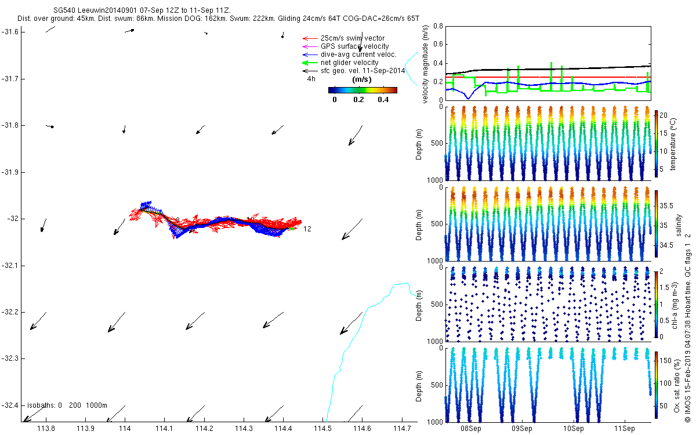Click the 11Sep date tick label
Screen dimensions: 696x435
(625, 429)
